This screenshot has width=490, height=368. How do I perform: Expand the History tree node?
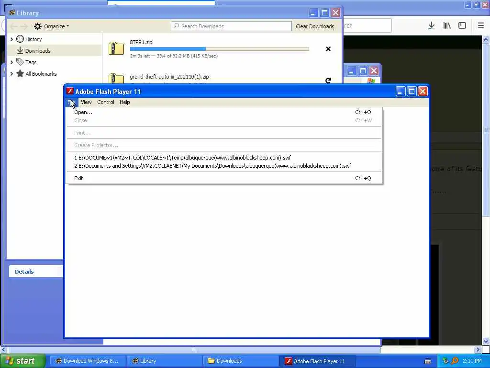coord(11,39)
